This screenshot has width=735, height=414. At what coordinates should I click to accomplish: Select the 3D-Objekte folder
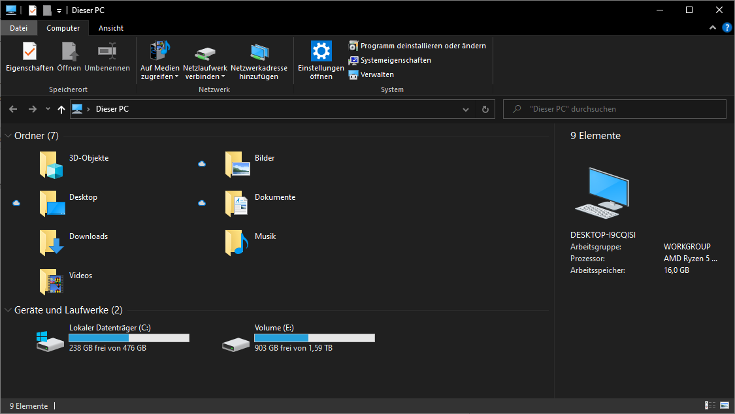pyautogui.click(x=74, y=165)
